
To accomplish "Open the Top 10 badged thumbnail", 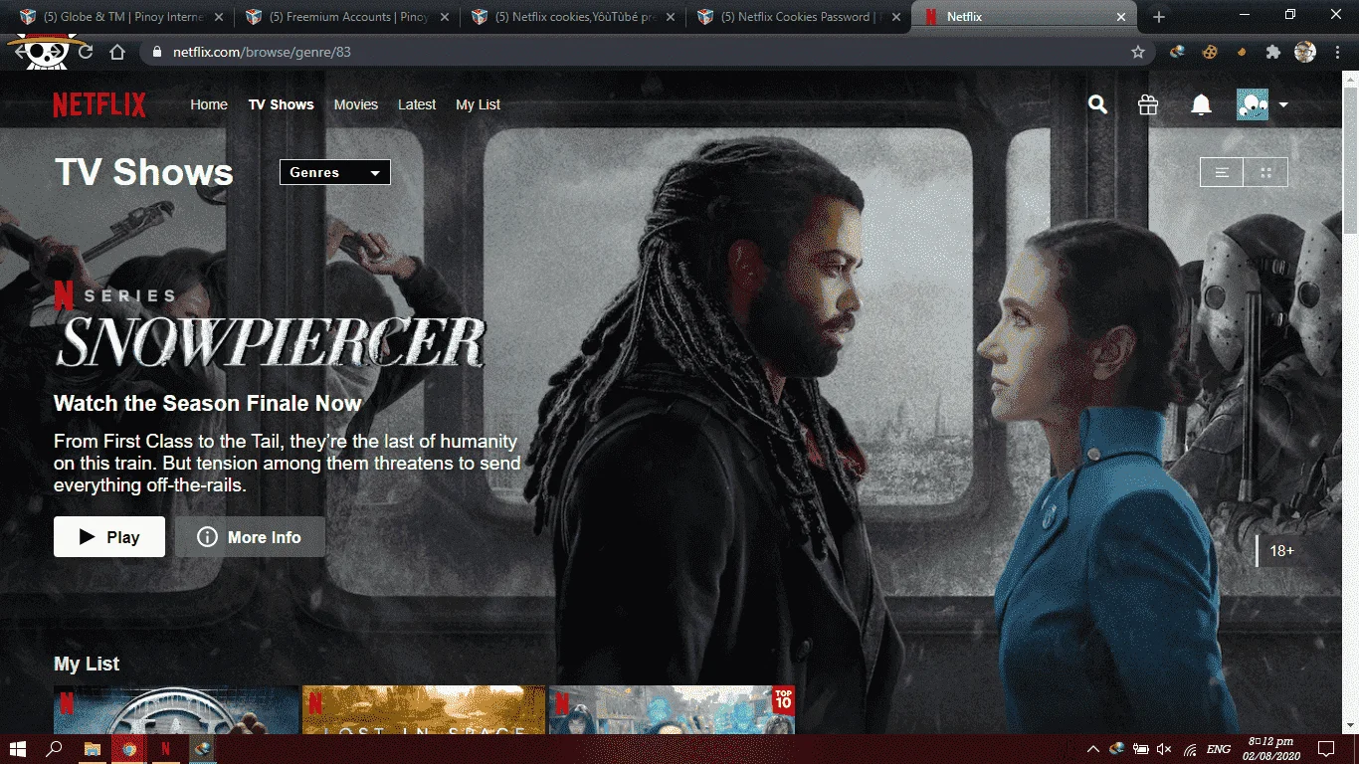I will tap(672, 710).
